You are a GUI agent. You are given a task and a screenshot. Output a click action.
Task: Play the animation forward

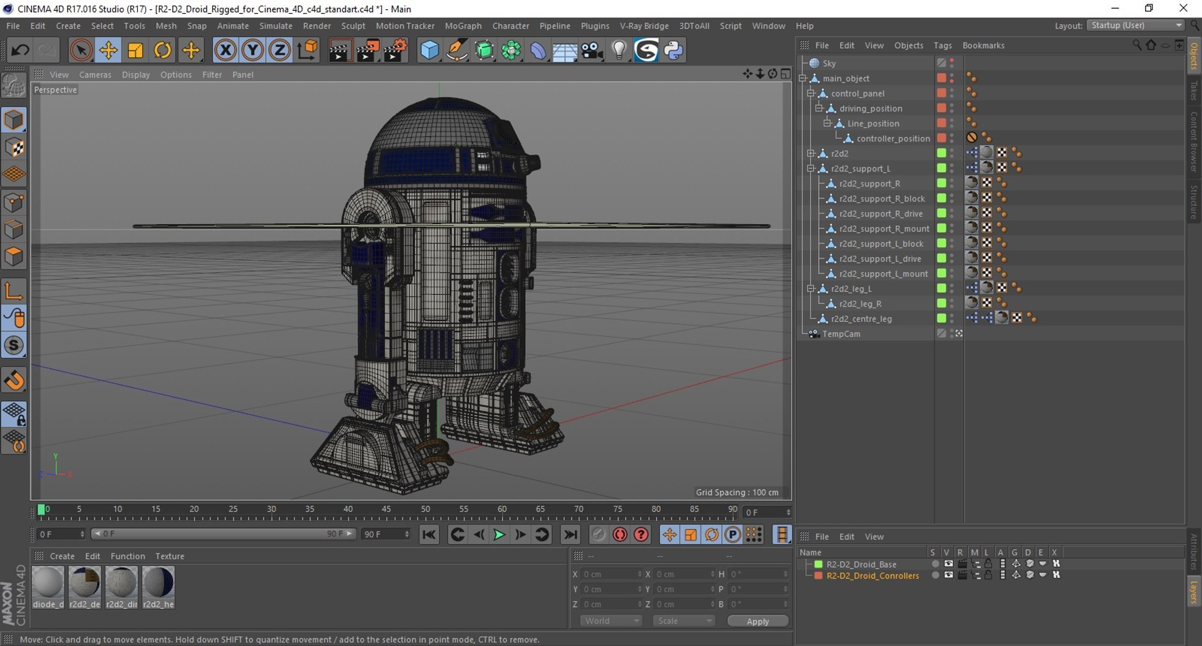click(x=499, y=535)
